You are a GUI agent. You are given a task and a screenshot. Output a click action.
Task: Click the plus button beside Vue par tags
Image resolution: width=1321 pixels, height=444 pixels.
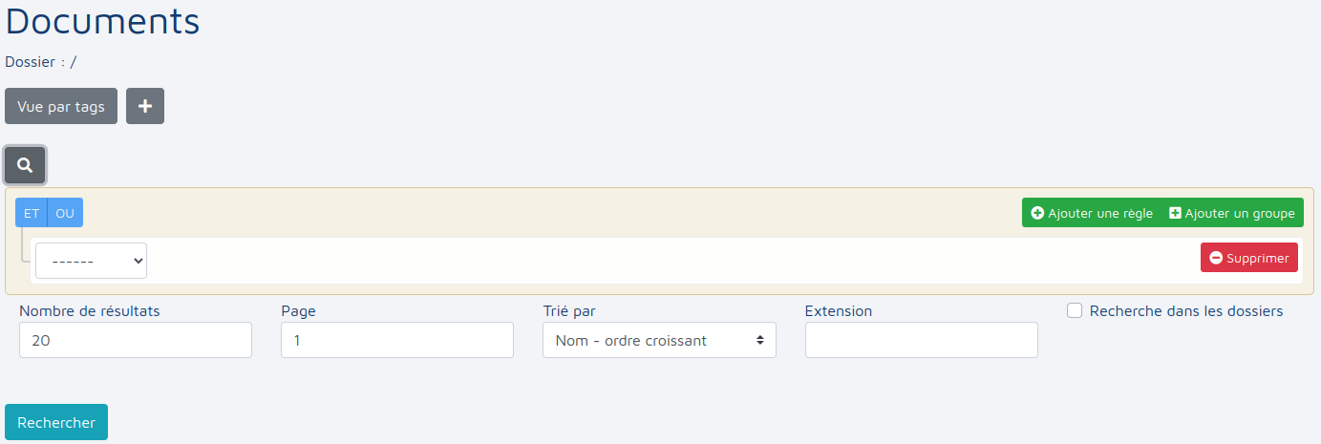[x=145, y=106]
